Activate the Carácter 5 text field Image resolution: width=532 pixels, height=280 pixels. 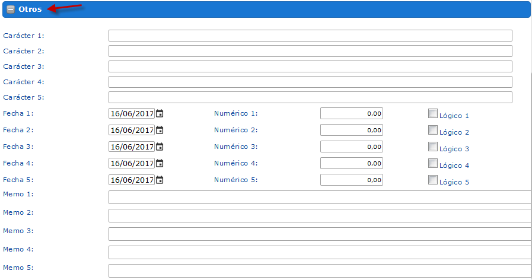click(x=310, y=97)
